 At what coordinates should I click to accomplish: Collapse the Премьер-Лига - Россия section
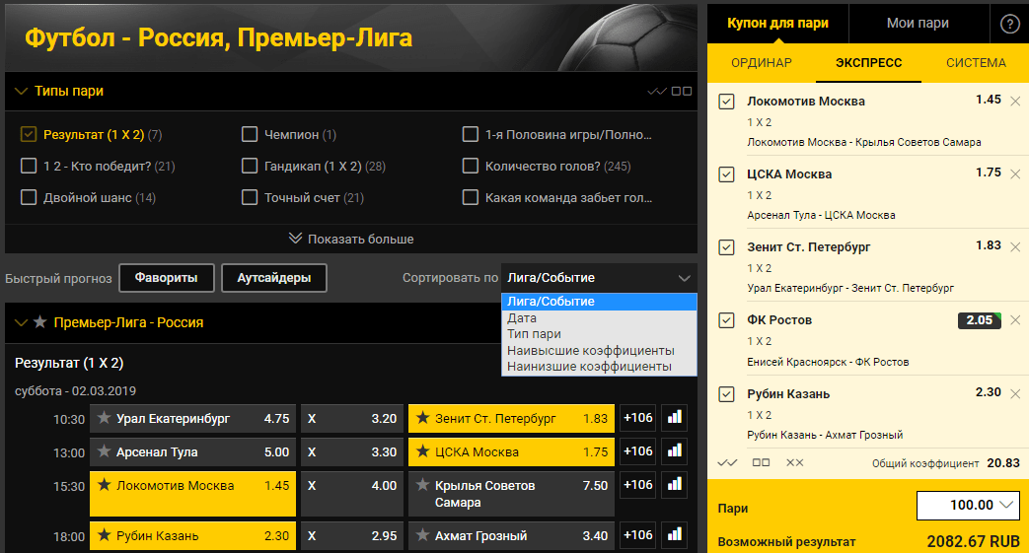point(21,322)
